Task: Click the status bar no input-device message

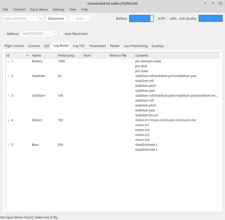Action: pos(29,217)
